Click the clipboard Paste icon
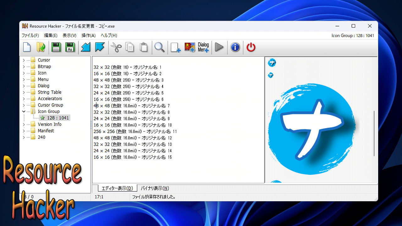This screenshot has height=226, width=402. [x=144, y=47]
